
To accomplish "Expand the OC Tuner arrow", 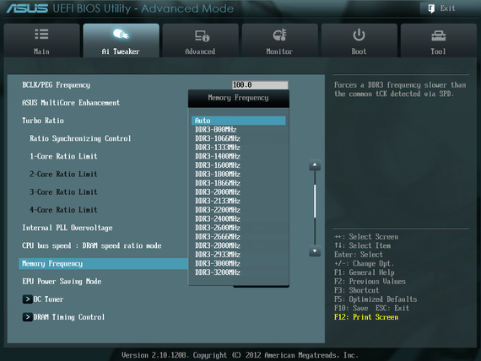I will tap(27, 299).
